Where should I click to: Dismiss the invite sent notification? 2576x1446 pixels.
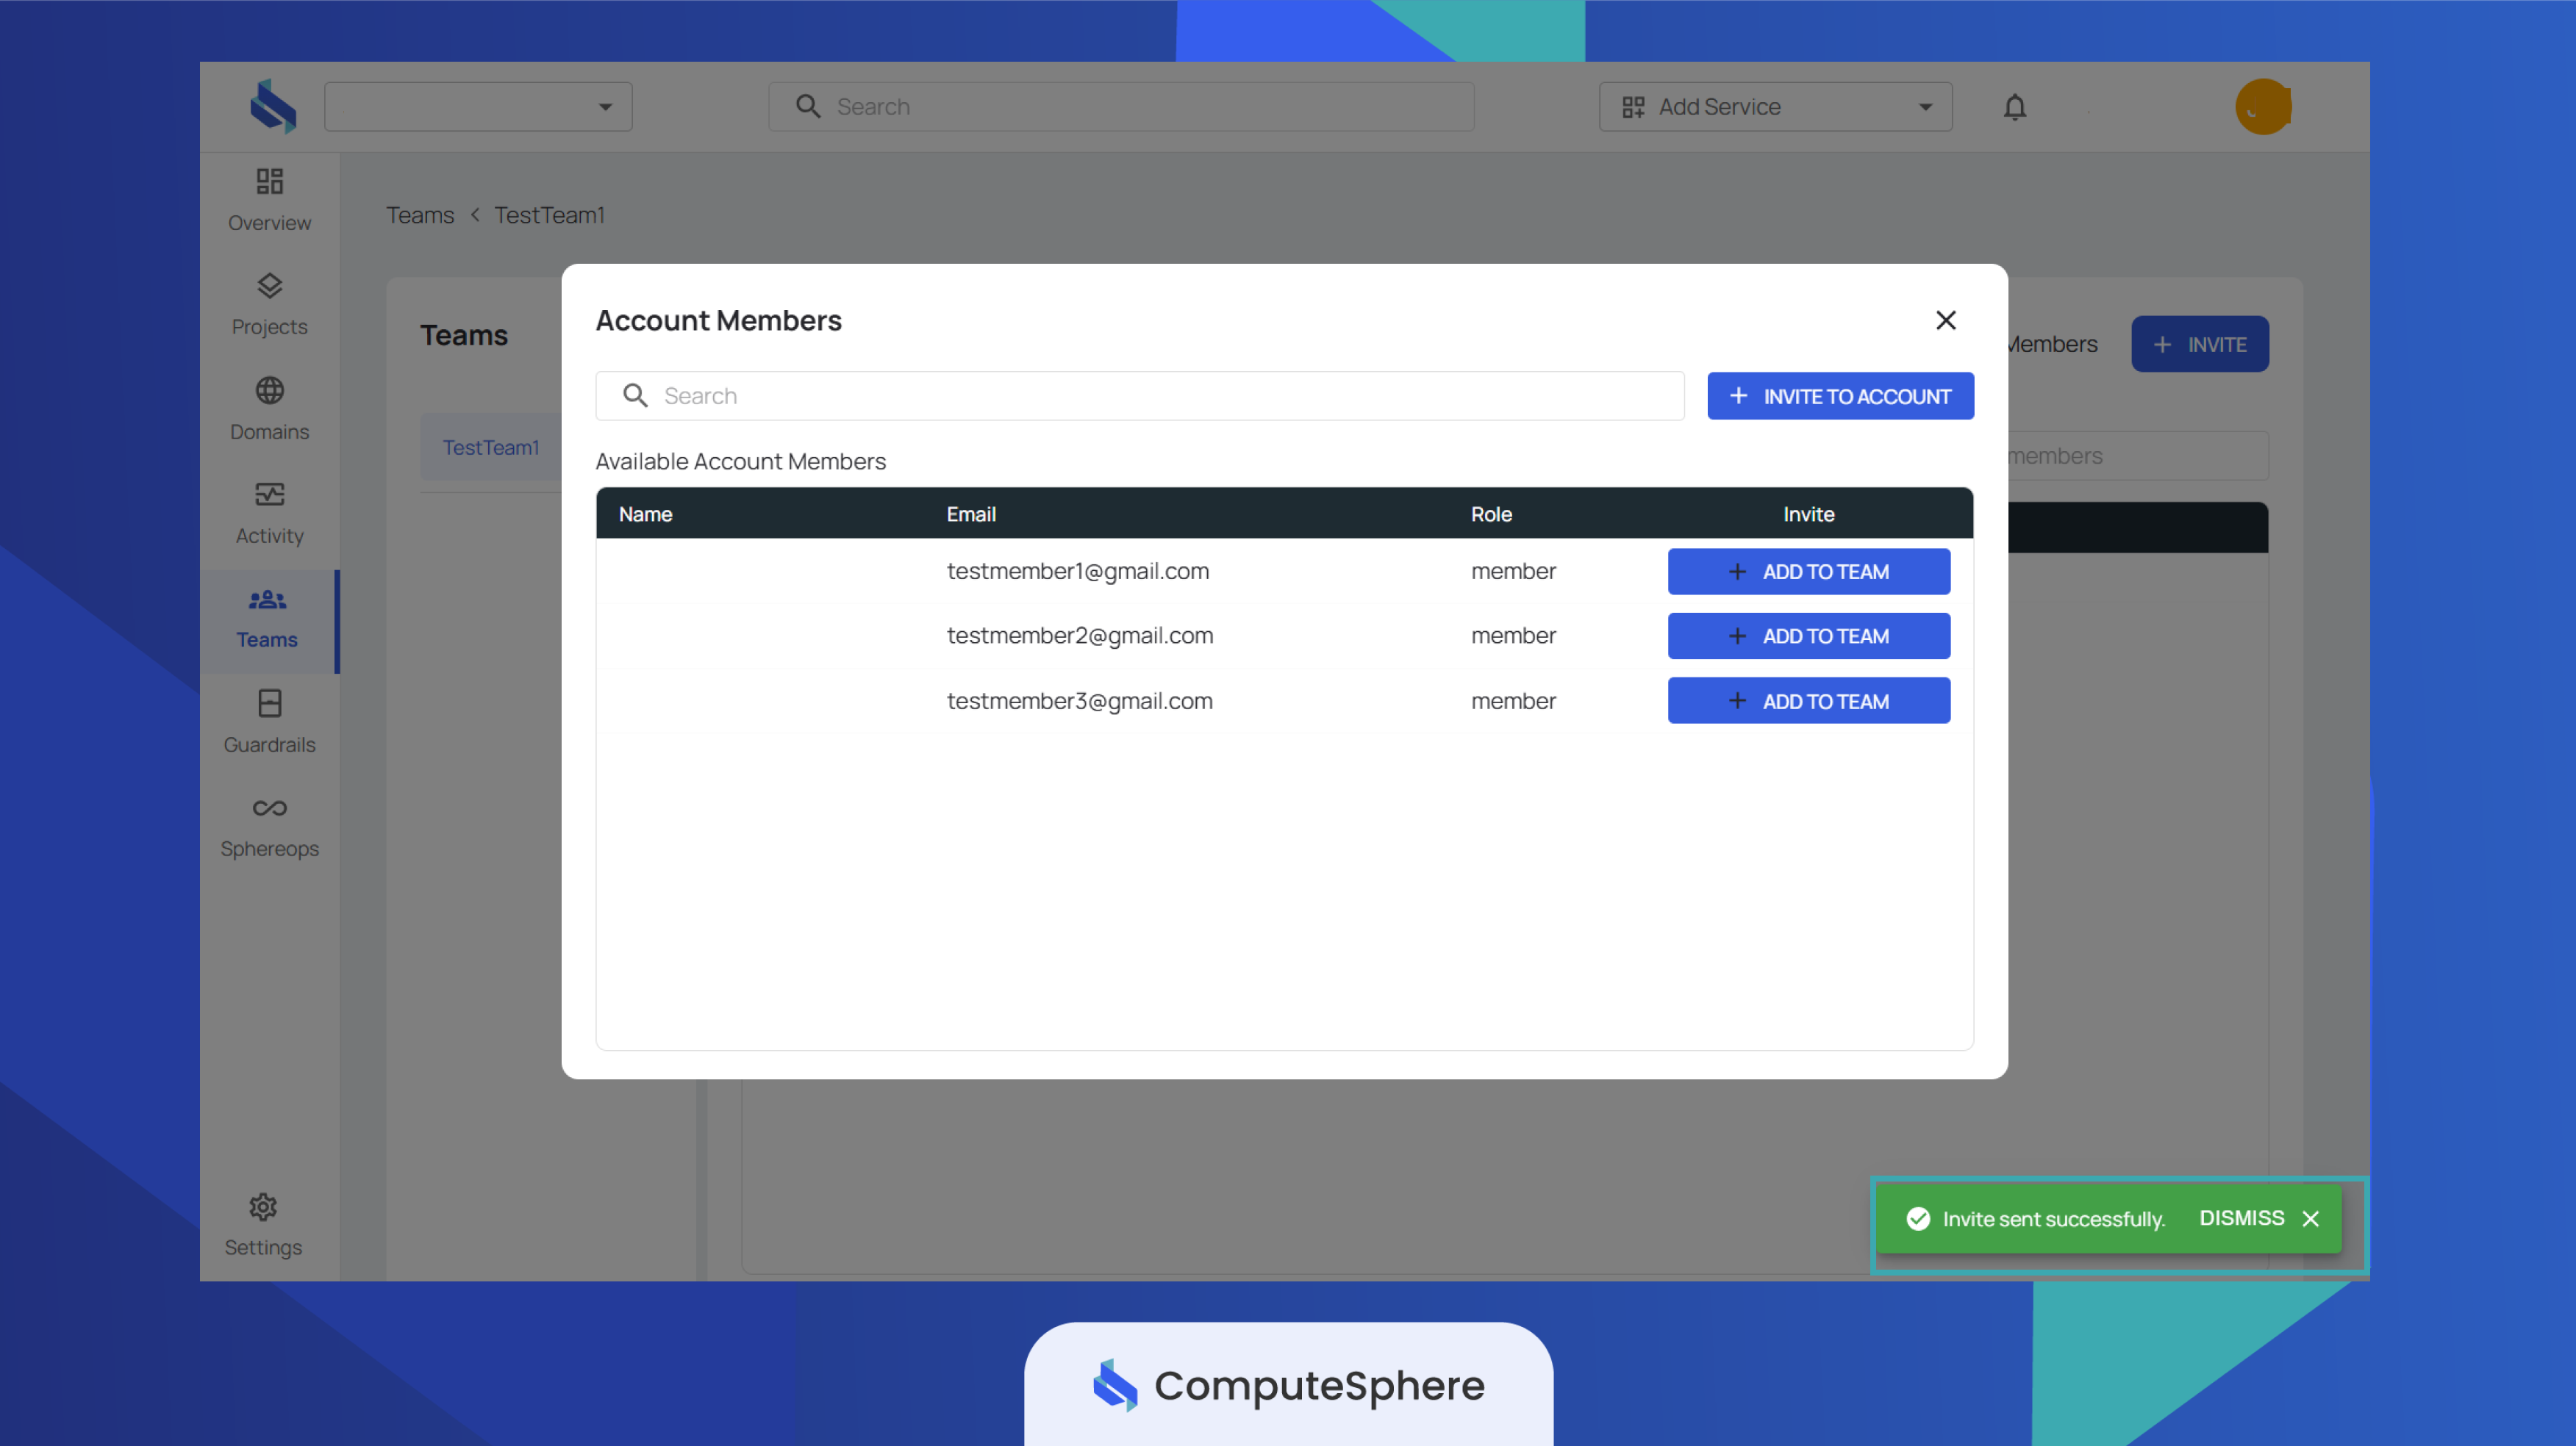click(2241, 1218)
